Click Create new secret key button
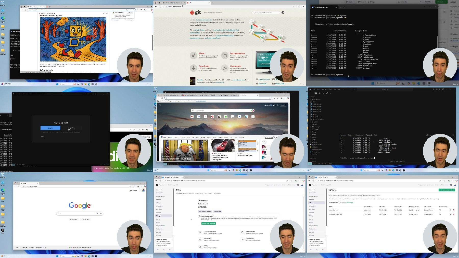The width and height of the screenshot is (459, 258). tap(447, 190)
